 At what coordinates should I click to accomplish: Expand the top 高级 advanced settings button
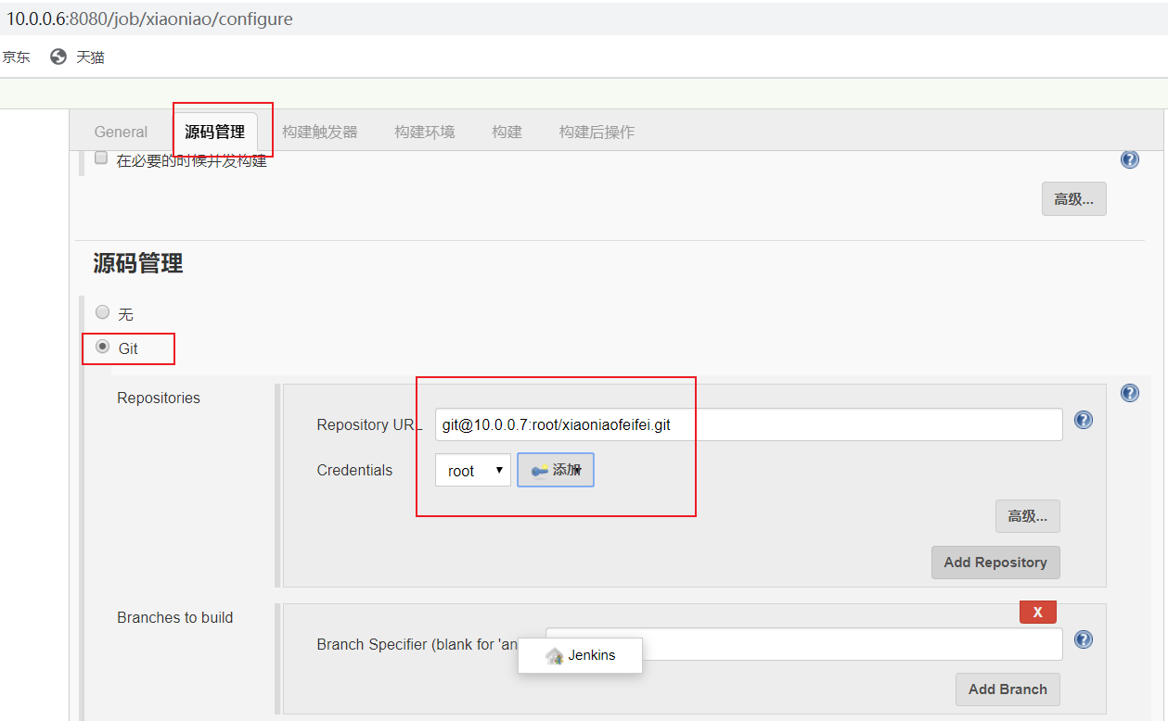coord(1073,198)
